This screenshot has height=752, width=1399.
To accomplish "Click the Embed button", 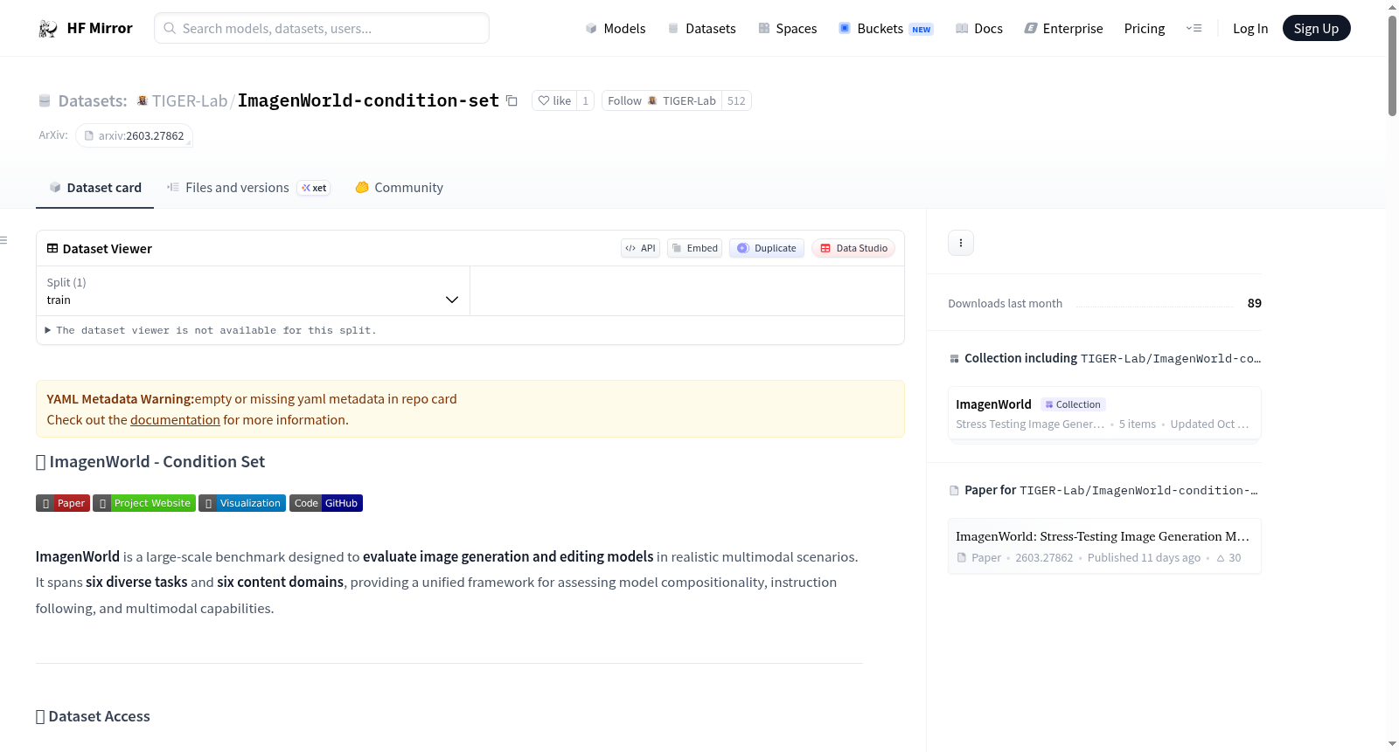I will pyautogui.click(x=695, y=248).
